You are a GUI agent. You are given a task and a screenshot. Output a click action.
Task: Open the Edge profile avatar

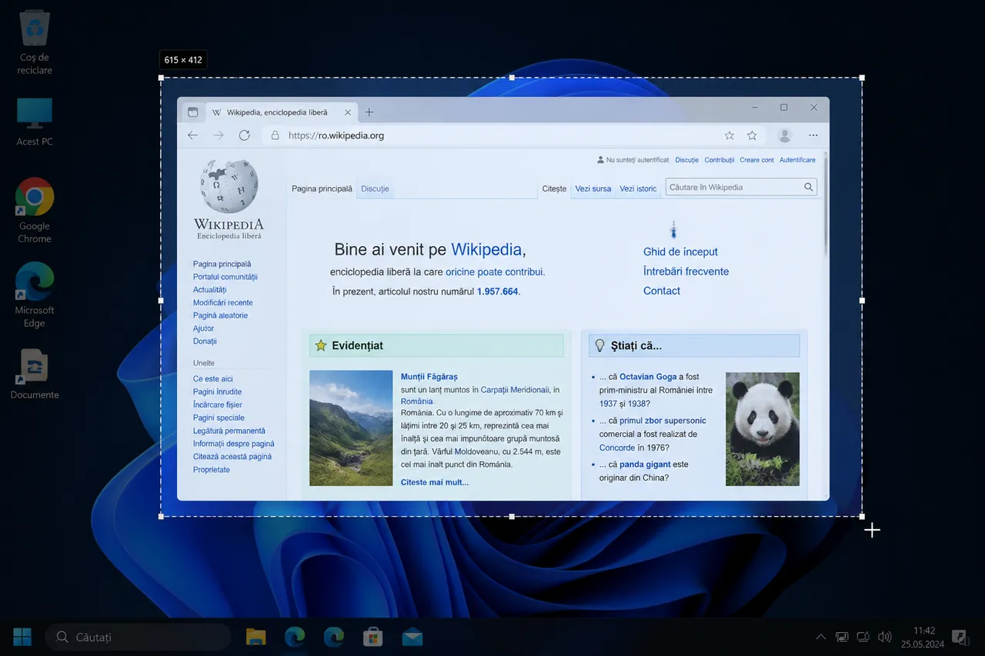pos(785,135)
